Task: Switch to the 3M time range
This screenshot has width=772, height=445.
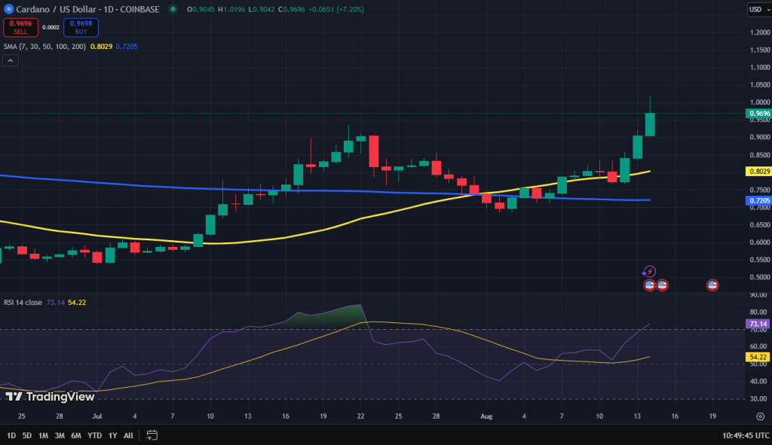Action: click(60, 435)
